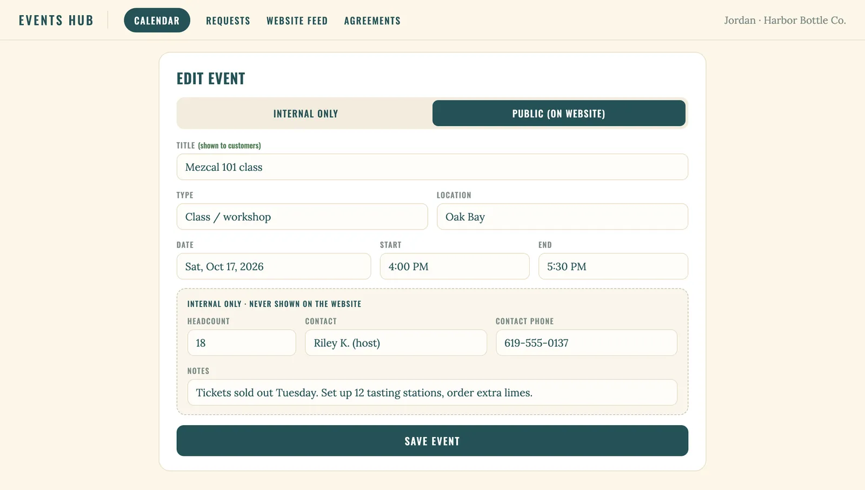Screen dimensions: 865x490
Task: Switch to the Agreements tab
Action: (372, 21)
